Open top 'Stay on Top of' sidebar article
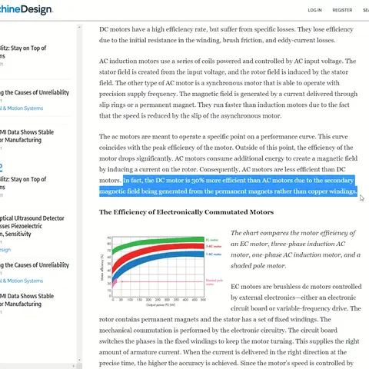This screenshot has height=369, width=369. click(x=23, y=52)
